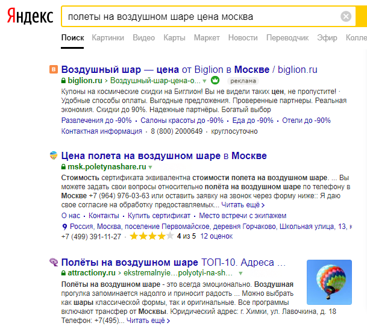Open the 'Купить сертификат' sitelink

tap(159, 216)
